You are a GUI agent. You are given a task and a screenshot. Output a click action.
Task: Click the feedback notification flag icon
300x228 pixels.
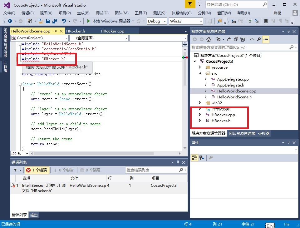click(190, 4)
